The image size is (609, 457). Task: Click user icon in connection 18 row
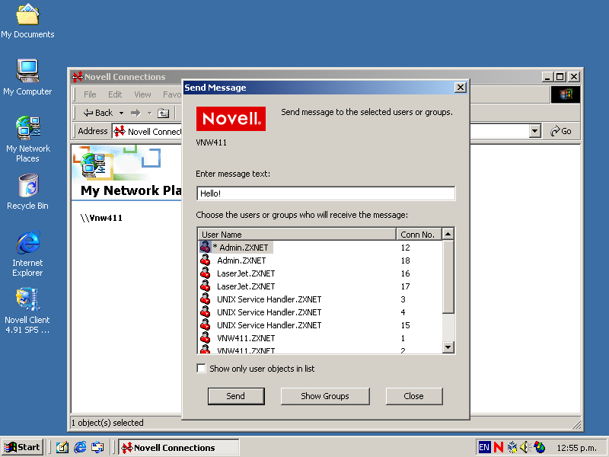pyautogui.click(x=205, y=260)
